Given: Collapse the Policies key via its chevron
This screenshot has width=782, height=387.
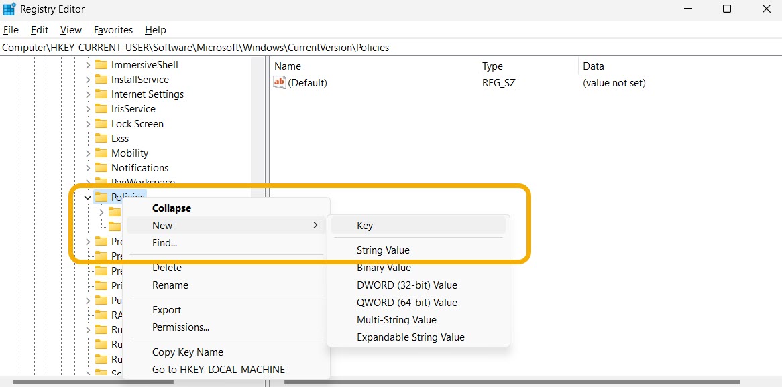Looking at the screenshot, I should (87, 197).
